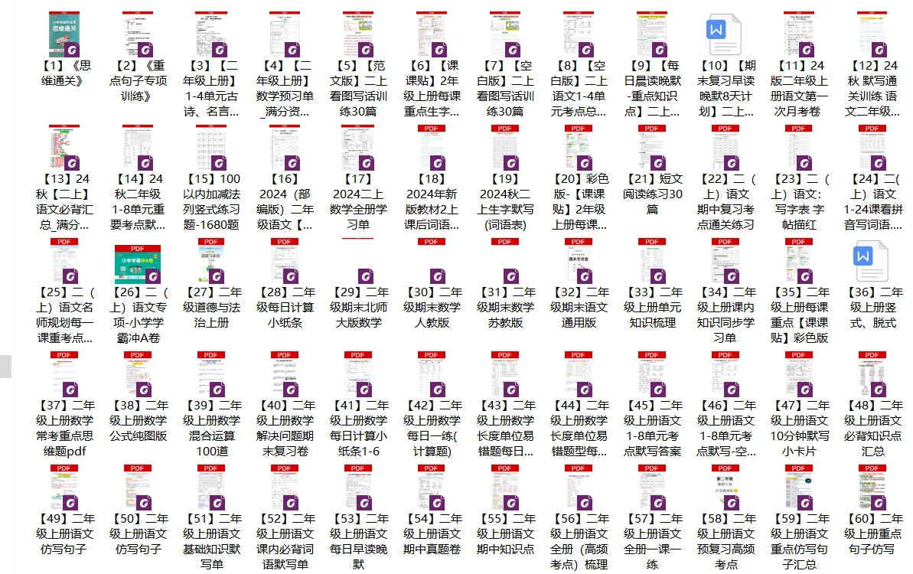
Task: Click the purple badge on 【1】《思维通关》
Action: point(70,50)
